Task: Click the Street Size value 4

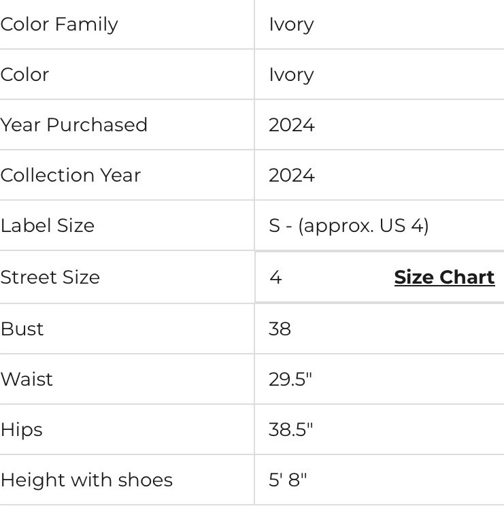Action: point(275,277)
